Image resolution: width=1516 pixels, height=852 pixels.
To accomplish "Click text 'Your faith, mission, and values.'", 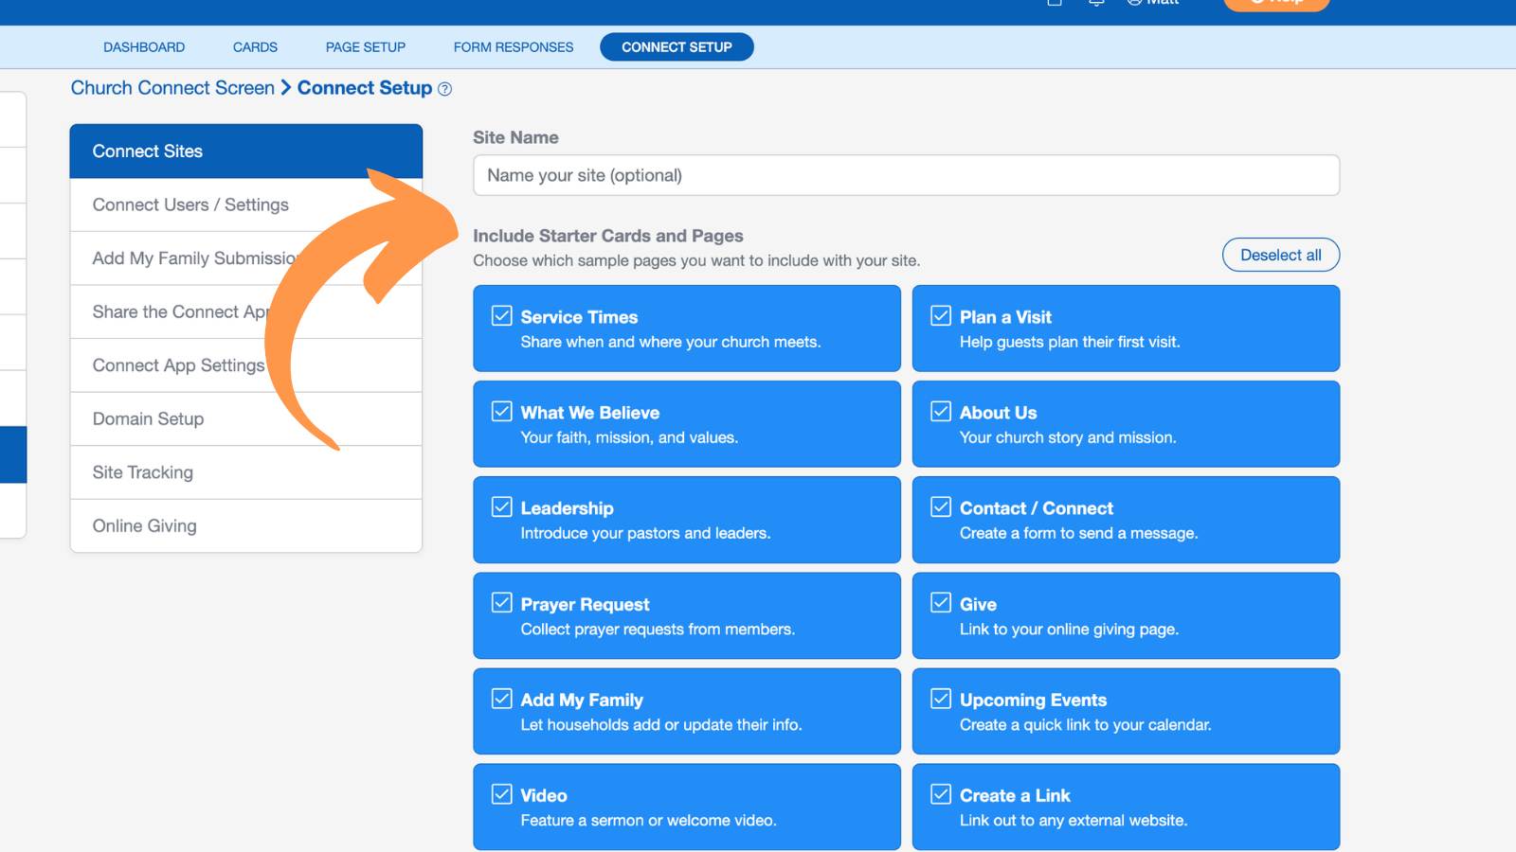I will click(629, 437).
